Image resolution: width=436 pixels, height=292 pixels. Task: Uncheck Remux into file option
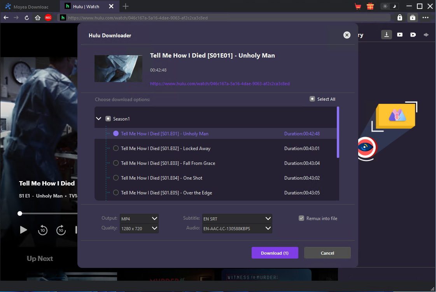tap(301, 219)
